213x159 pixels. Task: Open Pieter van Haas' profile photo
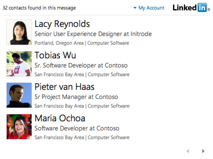pos(19,95)
